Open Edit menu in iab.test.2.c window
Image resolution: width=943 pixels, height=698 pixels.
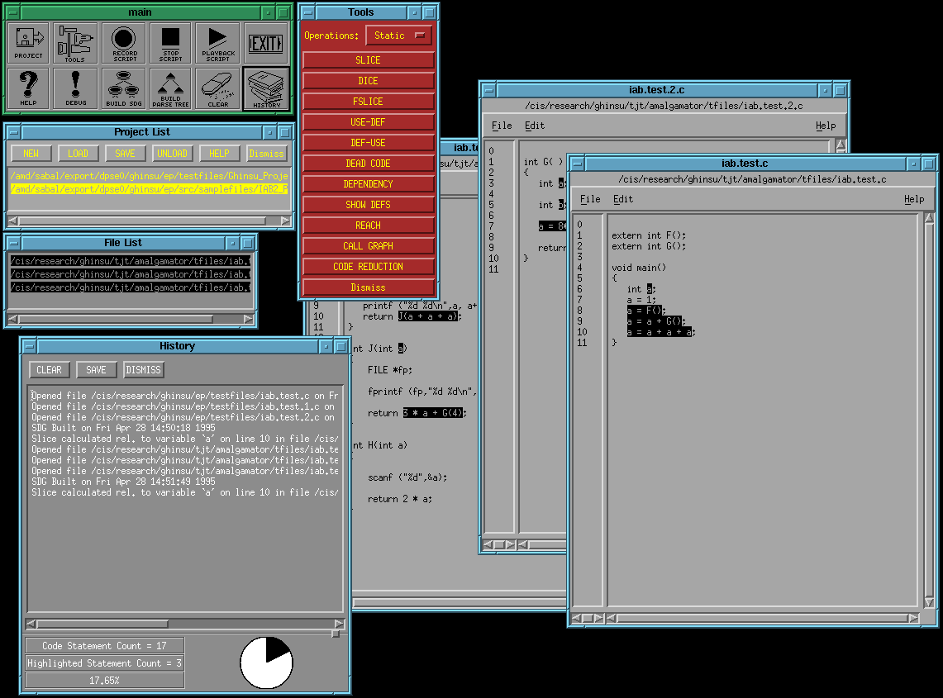click(535, 126)
